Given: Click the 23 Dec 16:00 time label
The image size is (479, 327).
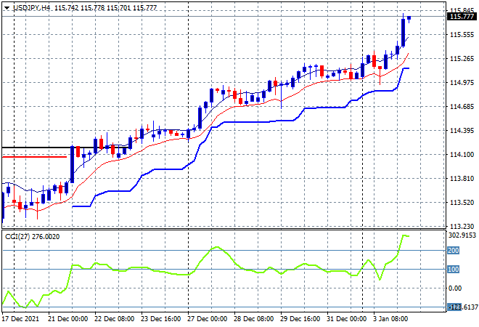Looking at the screenshot, I should coord(160,319).
